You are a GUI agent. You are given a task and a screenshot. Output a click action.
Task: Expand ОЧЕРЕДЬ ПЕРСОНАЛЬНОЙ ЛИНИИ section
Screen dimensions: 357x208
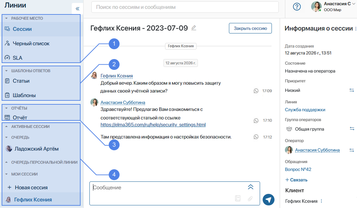coord(6,162)
